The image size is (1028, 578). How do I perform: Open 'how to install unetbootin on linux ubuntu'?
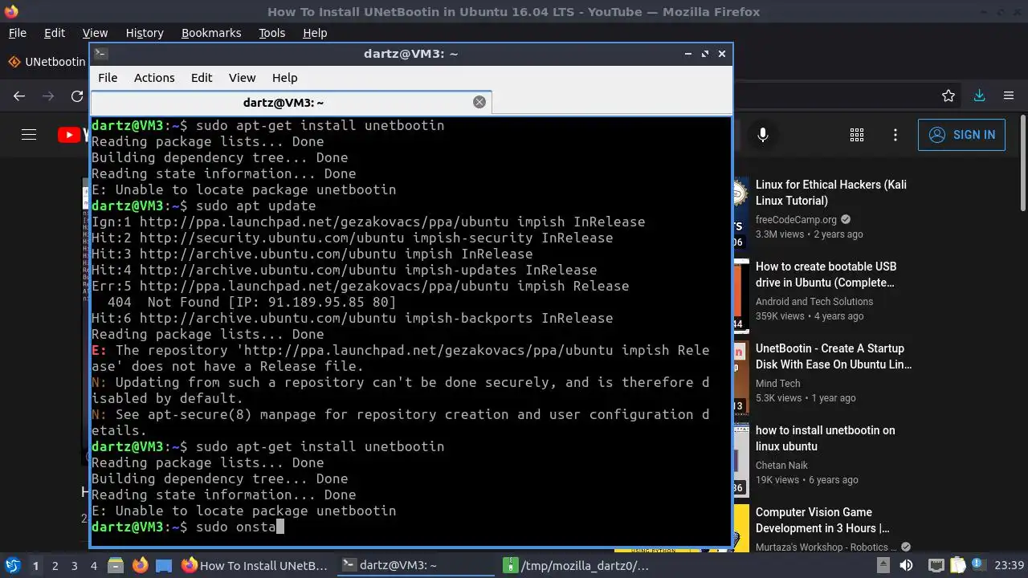coord(825,438)
